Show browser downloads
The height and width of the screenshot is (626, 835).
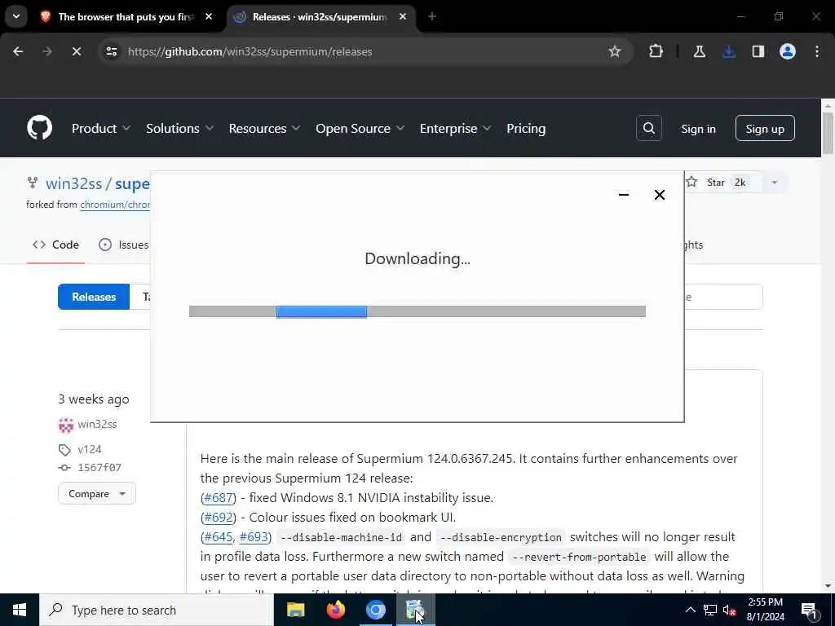coord(729,51)
